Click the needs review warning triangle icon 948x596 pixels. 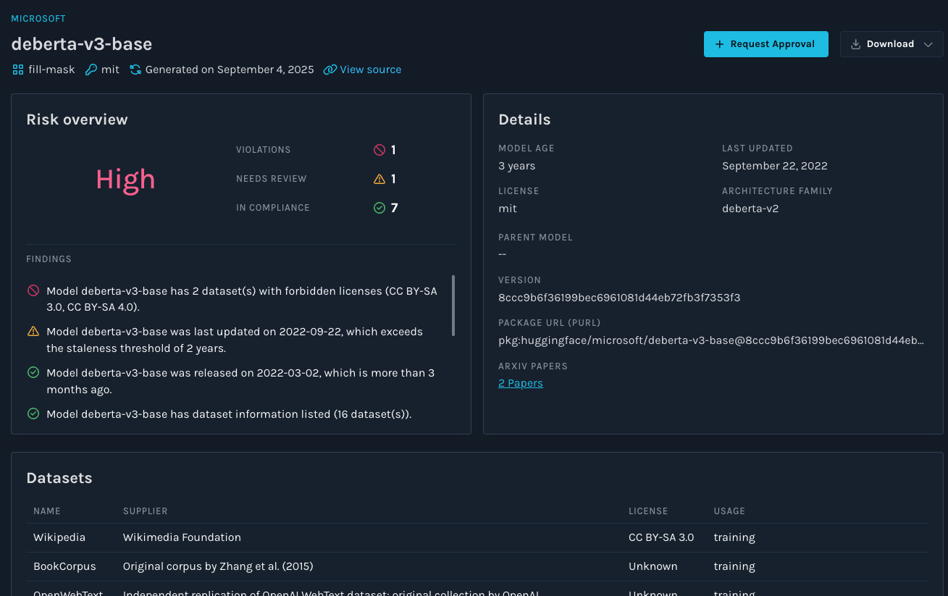[379, 179]
